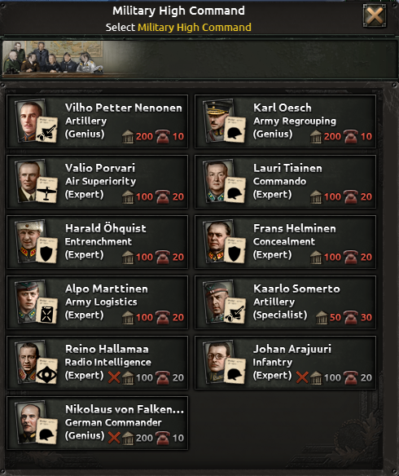Click the red X on Nikolaus von Falkenhorst
Image resolution: width=399 pixels, height=476 pixels.
(114, 438)
